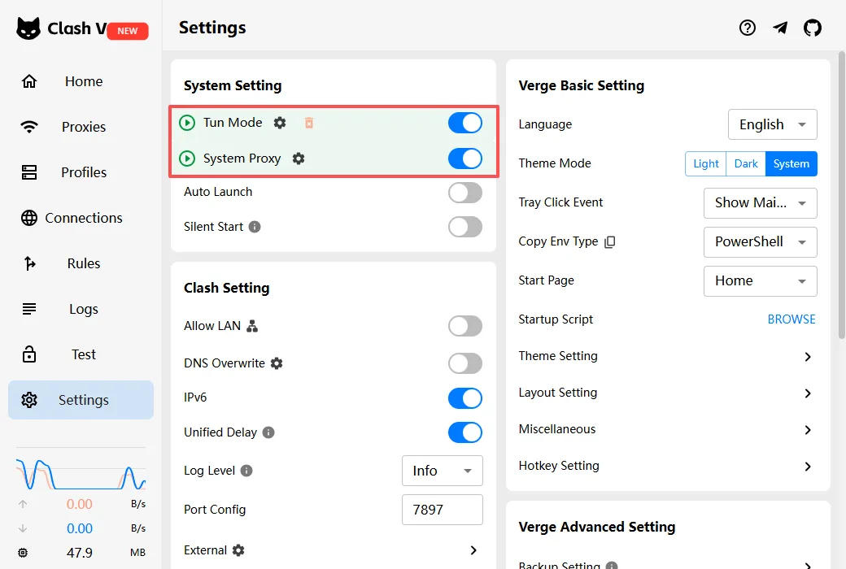The width and height of the screenshot is (846, 569).
Task: Click the orange uninstall icon beside Tun Mode
Action: (x=309, y=123)
